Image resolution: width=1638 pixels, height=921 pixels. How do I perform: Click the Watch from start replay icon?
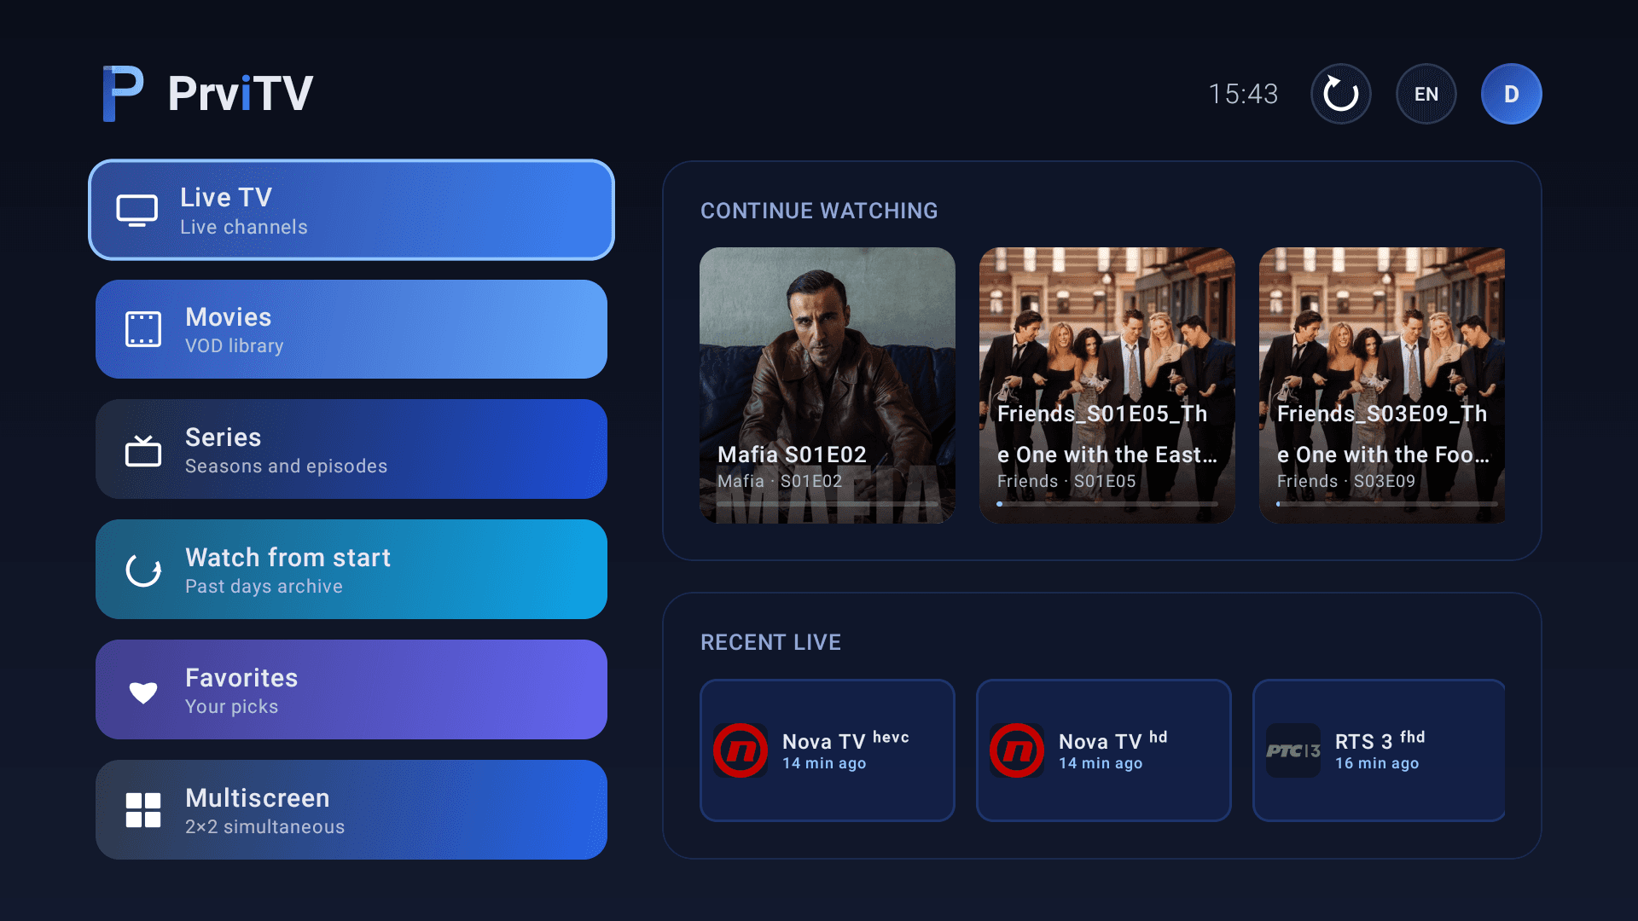143,570
